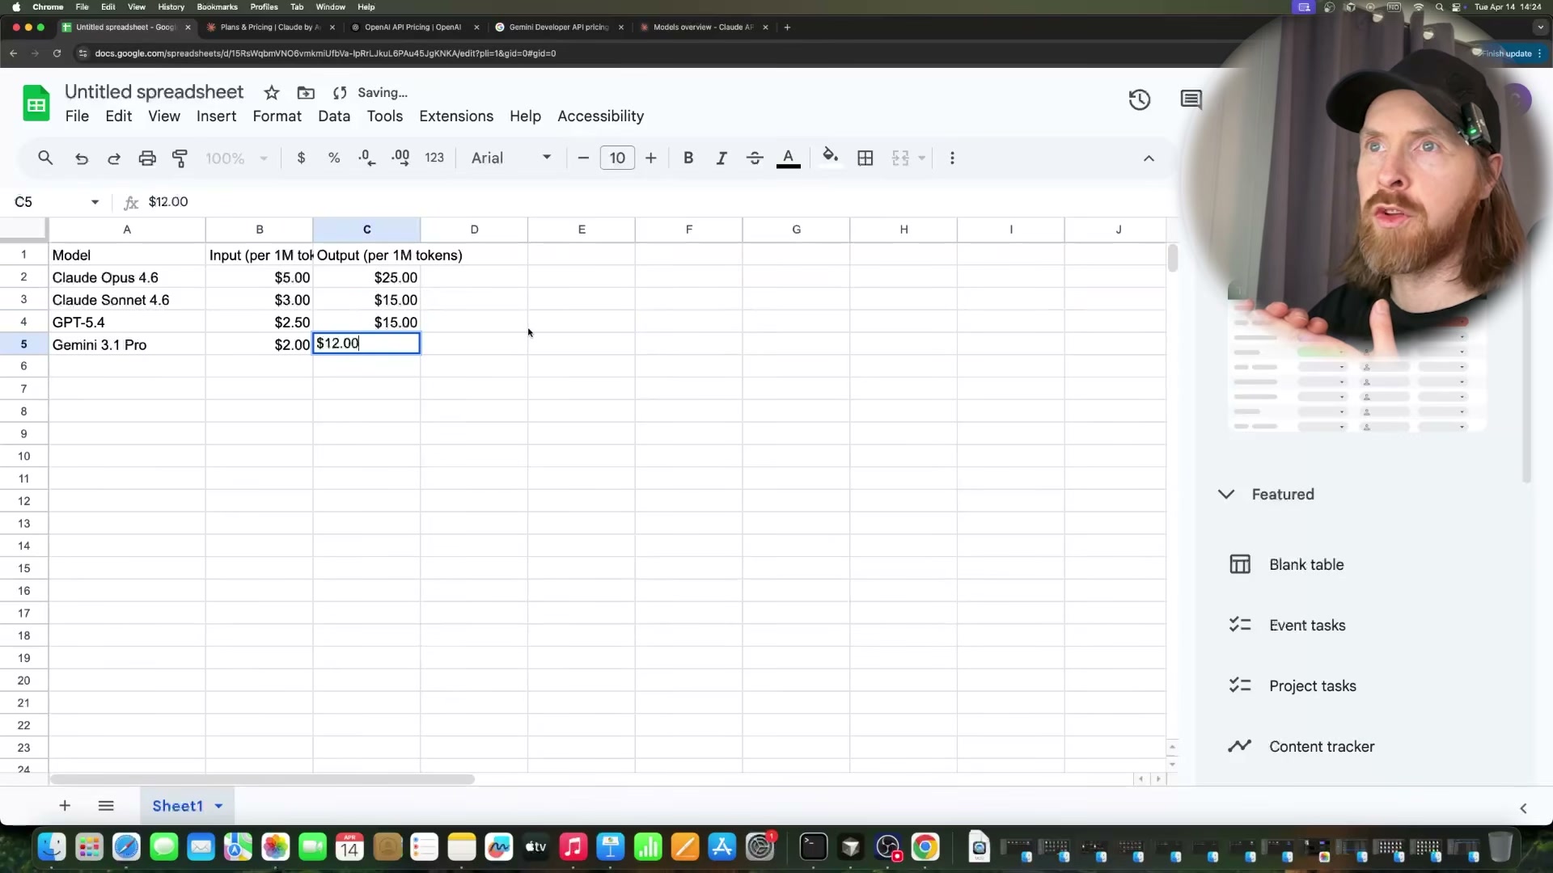The width and height of the screenshot is (1553, 873).
Task: Click the Paint format tool
Action: [x=180, y=158]
